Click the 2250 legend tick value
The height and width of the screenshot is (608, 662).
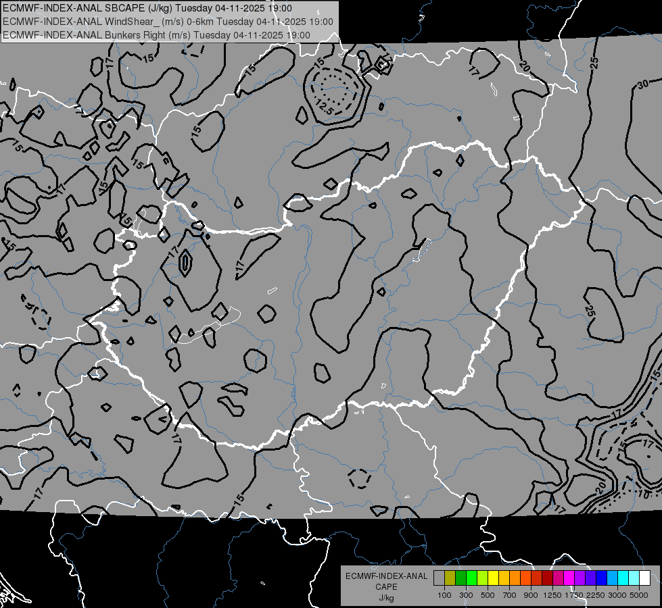[596, 595]
